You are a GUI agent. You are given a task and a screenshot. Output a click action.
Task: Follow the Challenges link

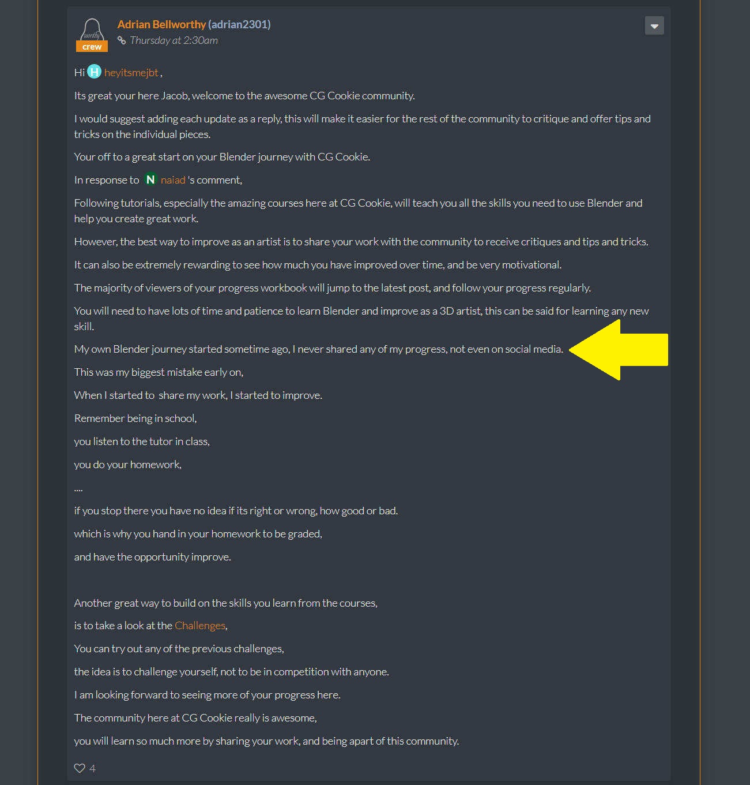(x=200, y=626)
